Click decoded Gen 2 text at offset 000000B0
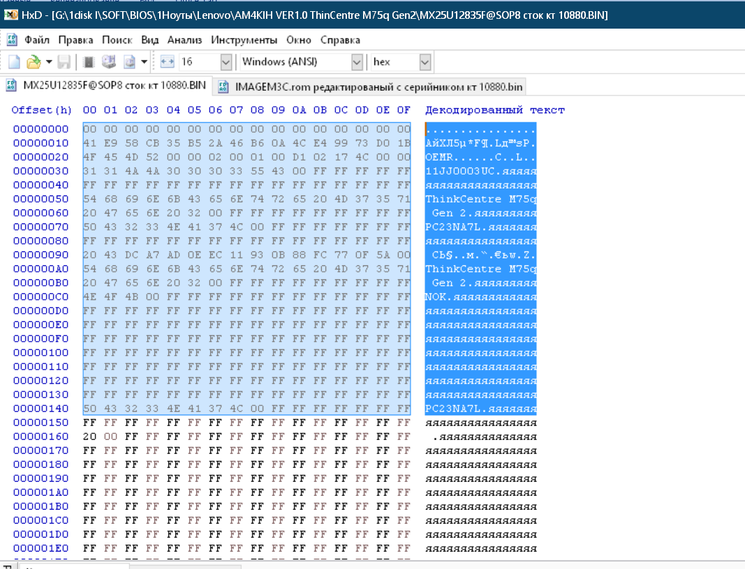This screenshot has height=569, width=745. [450, 283]
